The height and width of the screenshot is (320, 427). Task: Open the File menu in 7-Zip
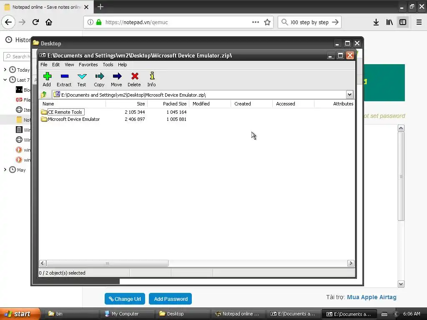(x=44, y=65)
